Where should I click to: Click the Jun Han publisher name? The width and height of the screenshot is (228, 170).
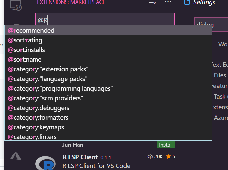pos(73,145)
